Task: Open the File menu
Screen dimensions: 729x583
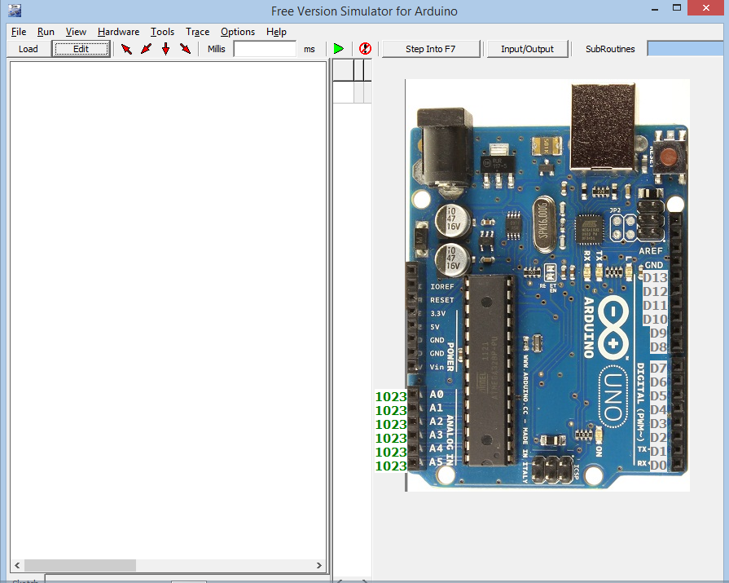Action: [19, 32]
